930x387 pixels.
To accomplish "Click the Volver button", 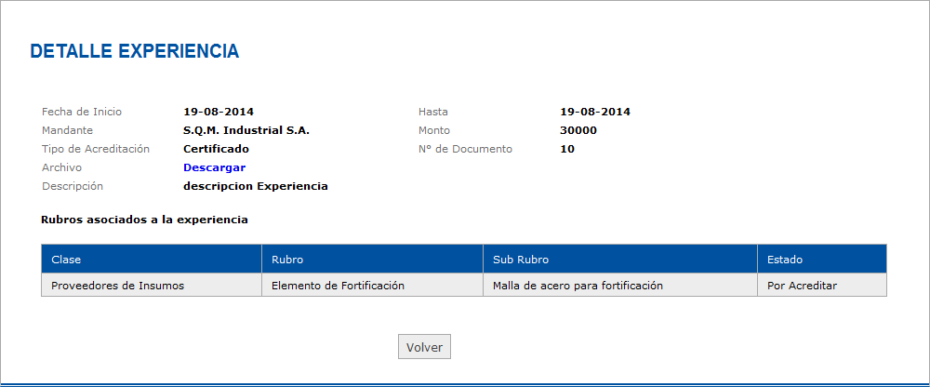I will tap(424, 347).
